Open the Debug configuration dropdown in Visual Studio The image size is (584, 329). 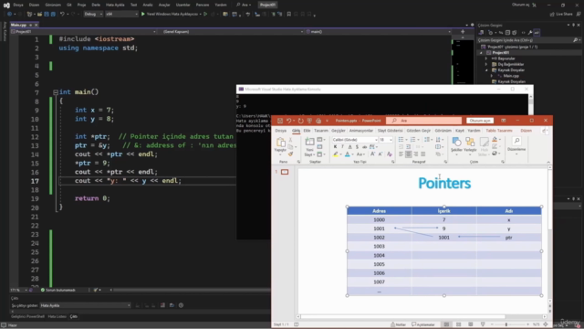tap(93, 14)
